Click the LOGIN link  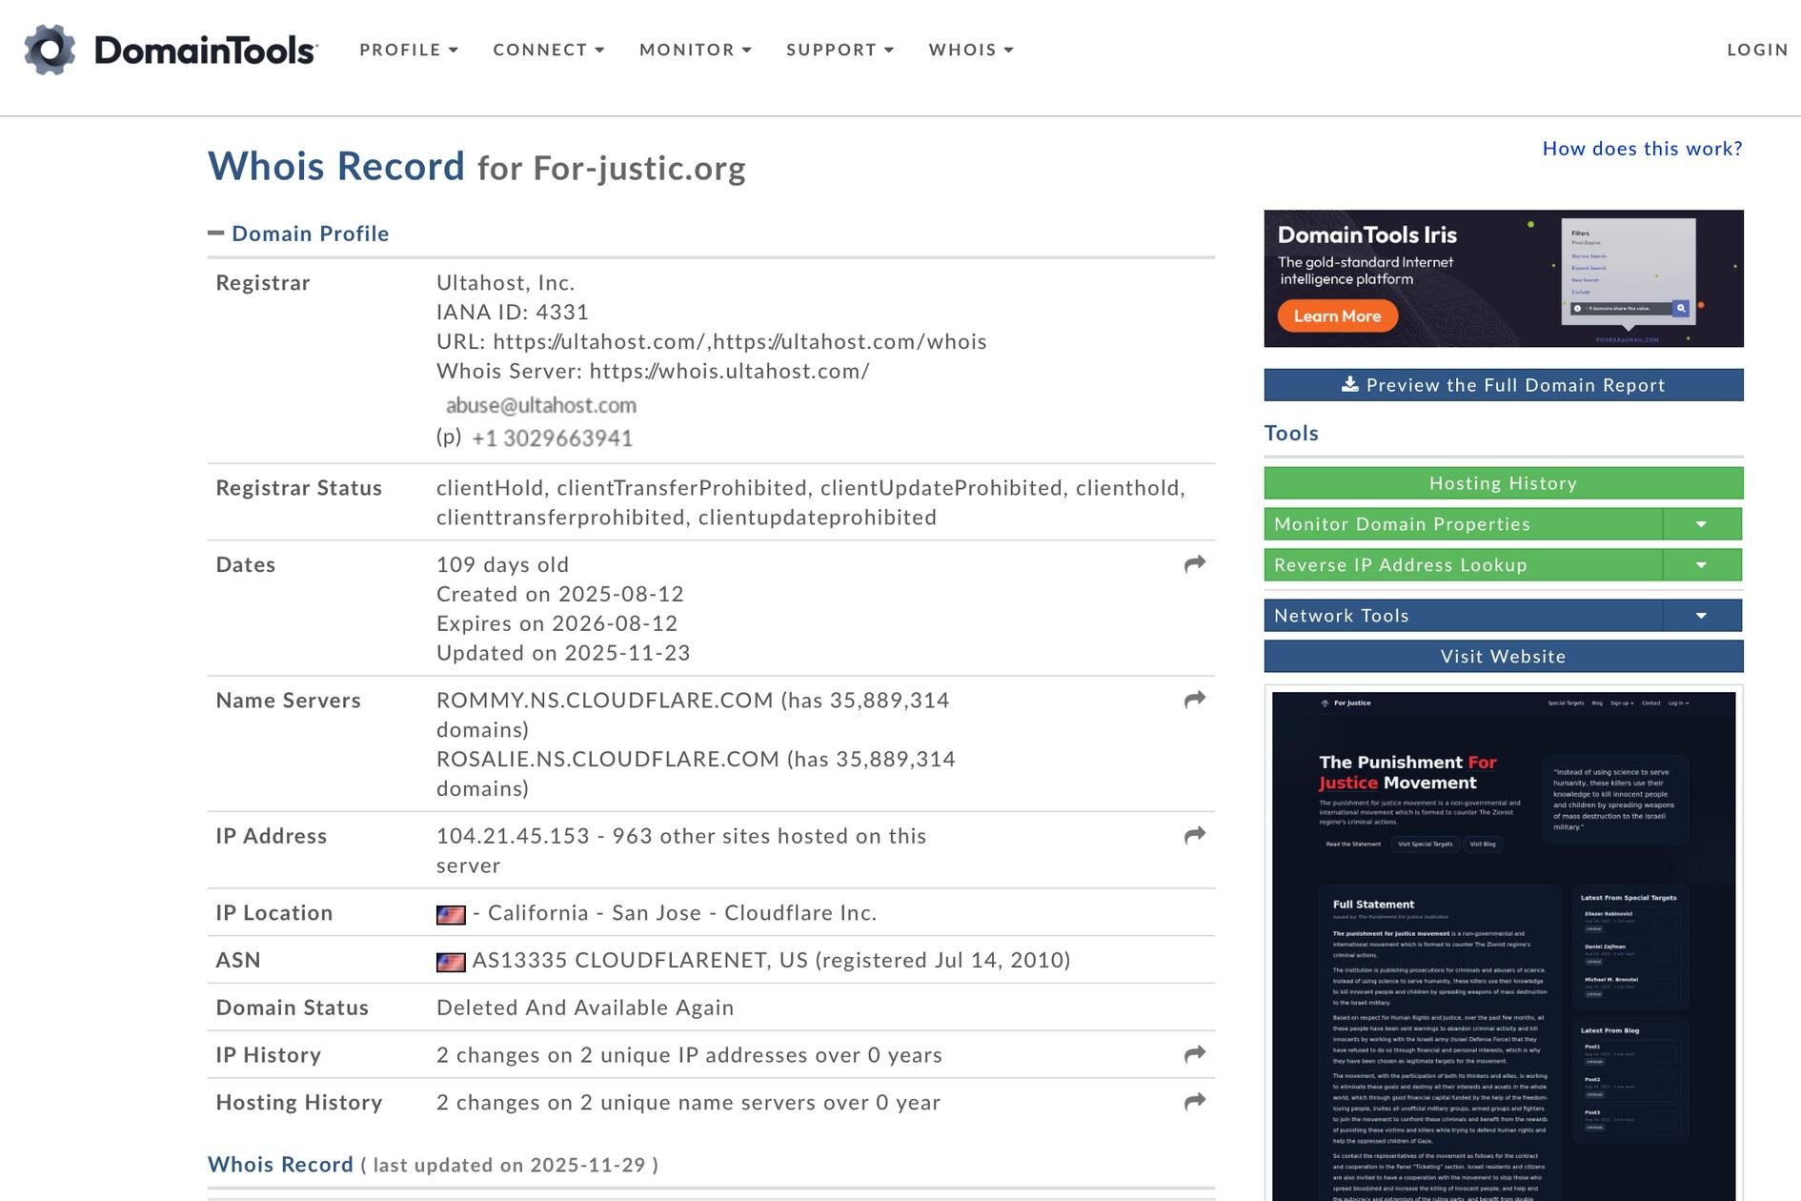pos(1758,50)
